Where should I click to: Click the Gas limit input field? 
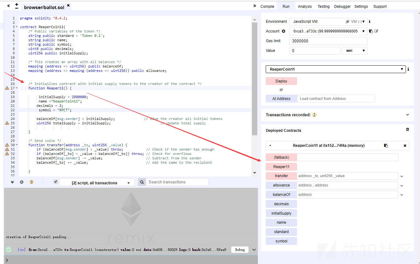[x=328, y=41]
